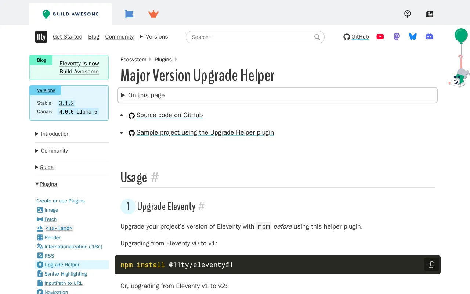
Task: Open the podcast icon in top bar
Action: pyautogui.click(x=408, y=14)
